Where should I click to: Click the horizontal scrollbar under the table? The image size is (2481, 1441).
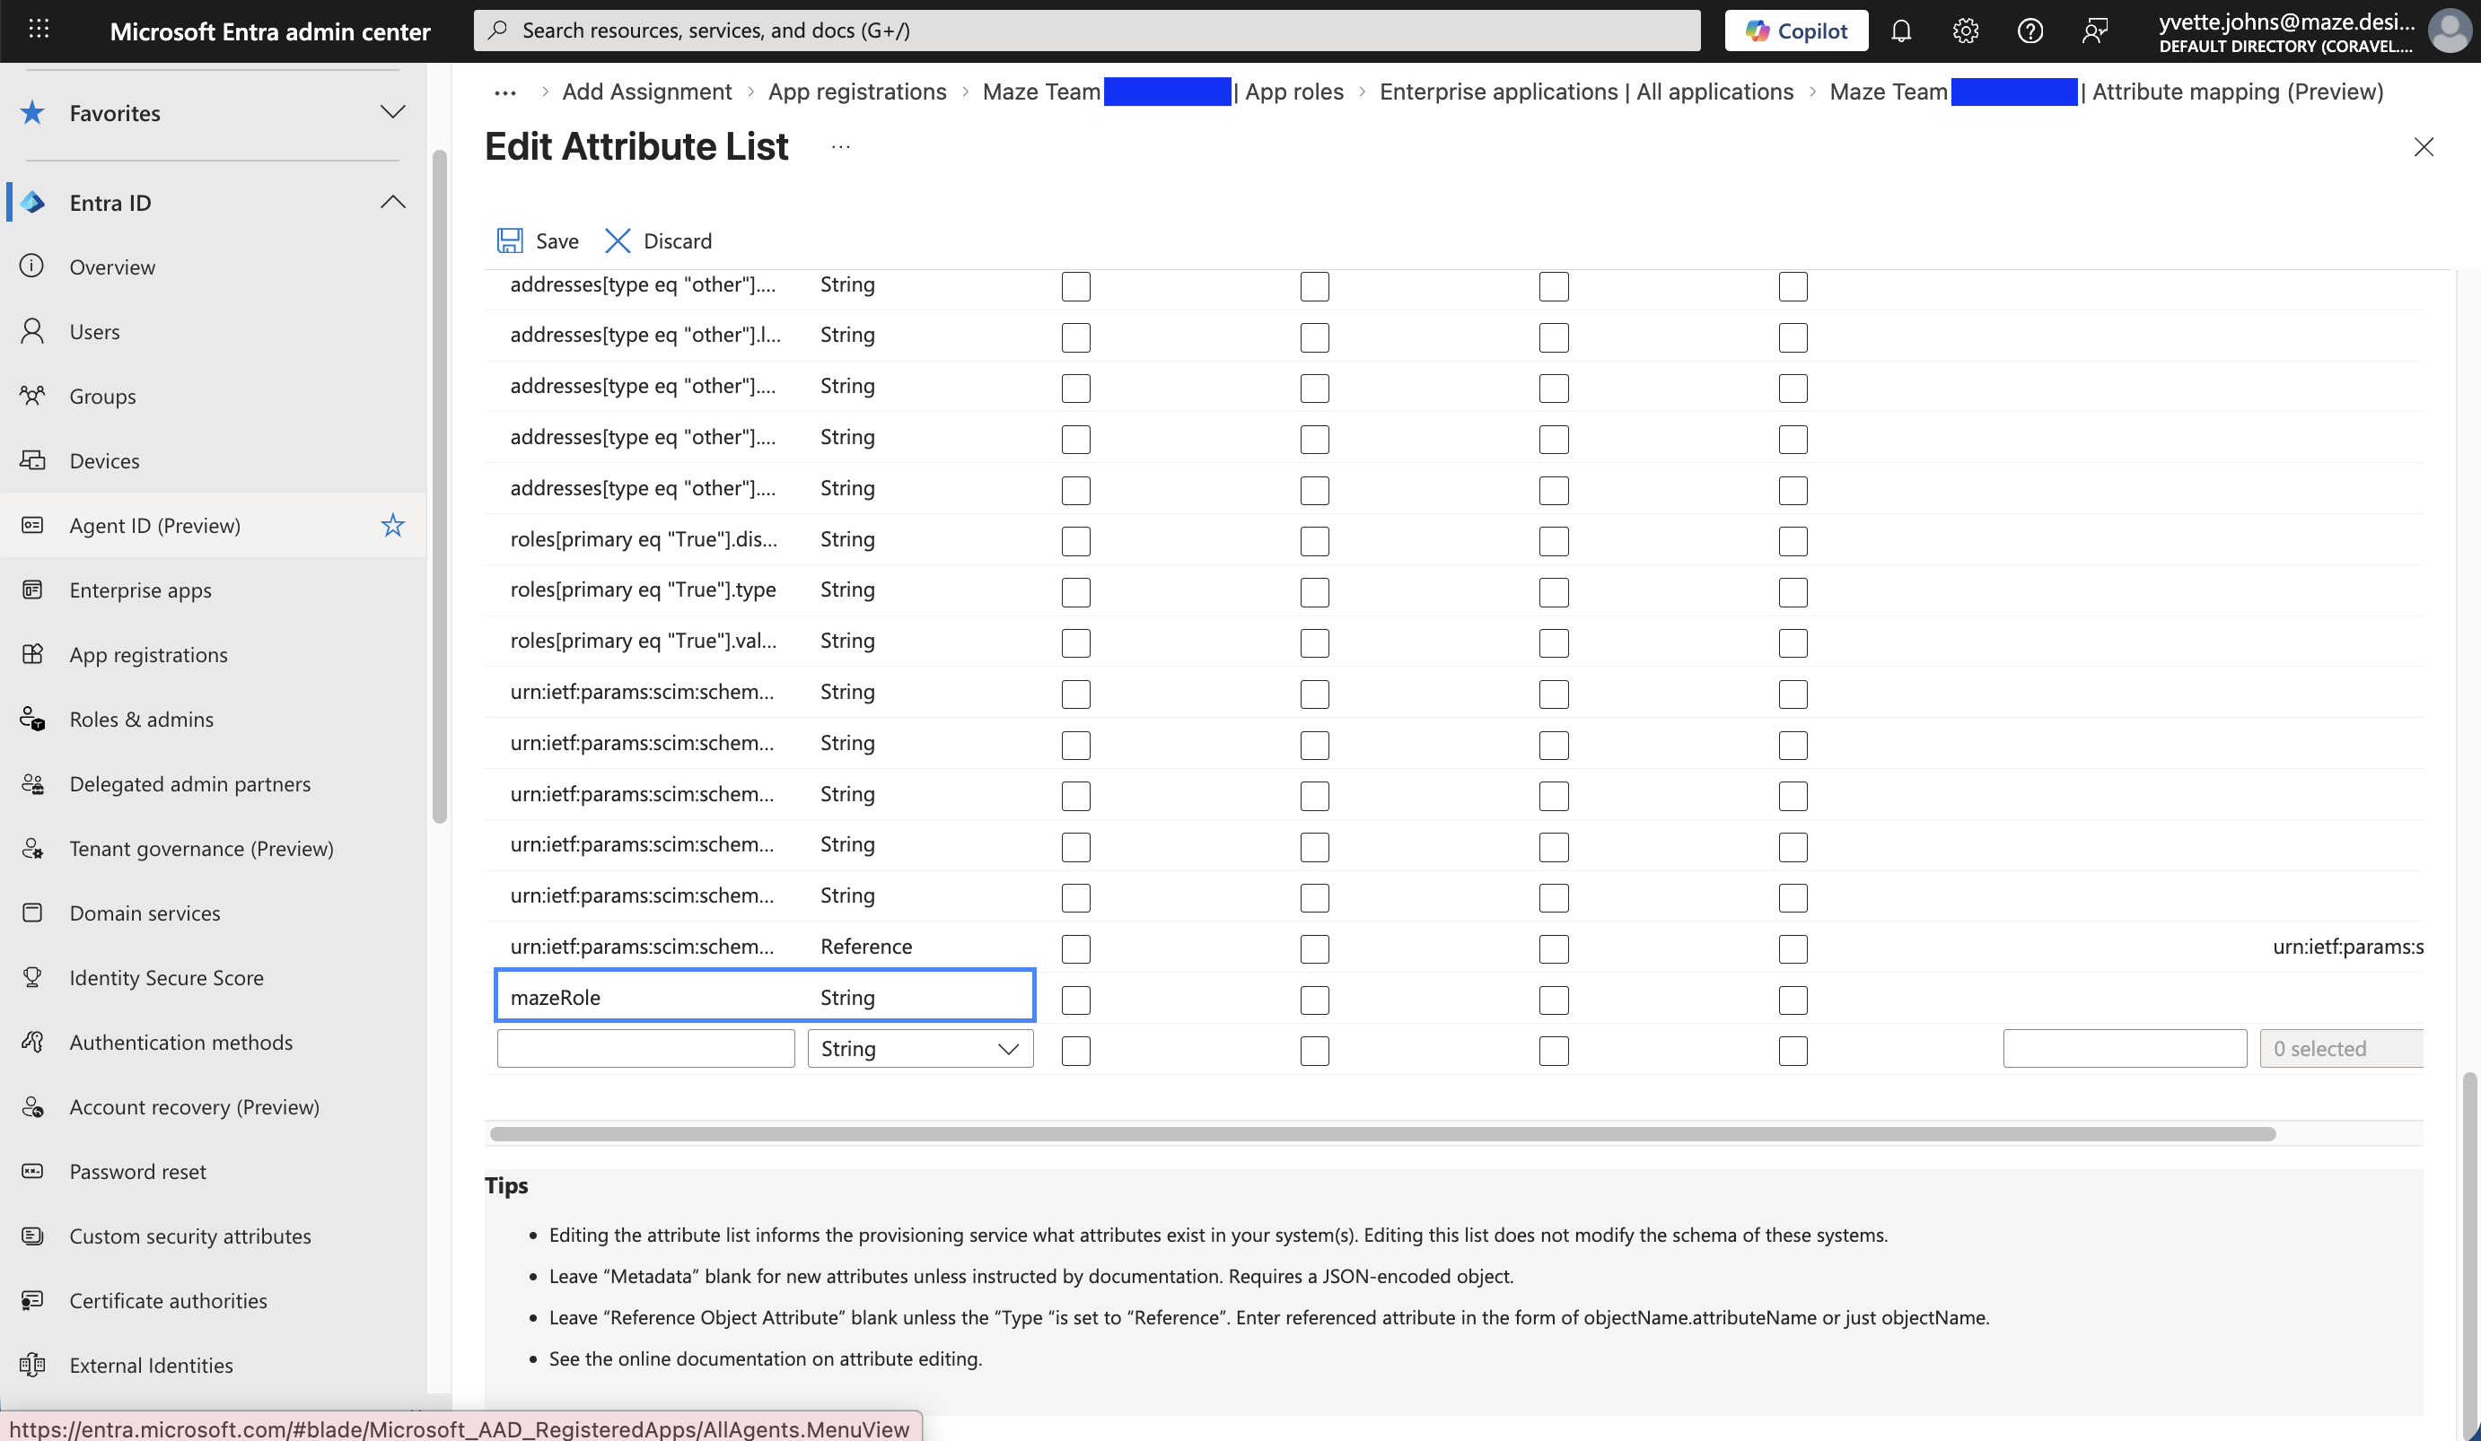pos(1382,1134)
